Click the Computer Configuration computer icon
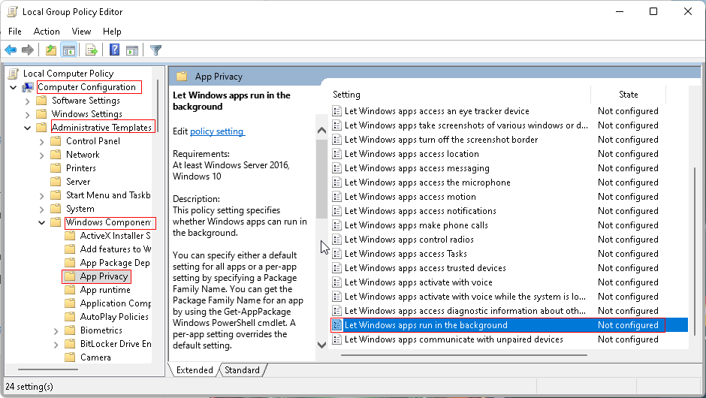 29,87
